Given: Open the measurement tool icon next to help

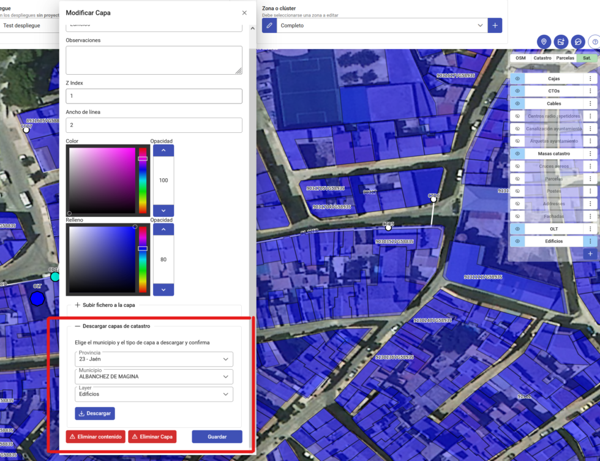Looking at the screenshot, I should point(579,41).
